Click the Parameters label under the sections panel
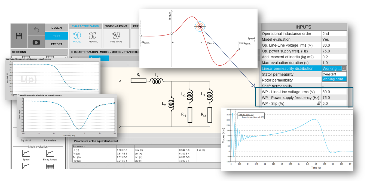The width and height of the screenshot is (370, 181). pos(50,140)
